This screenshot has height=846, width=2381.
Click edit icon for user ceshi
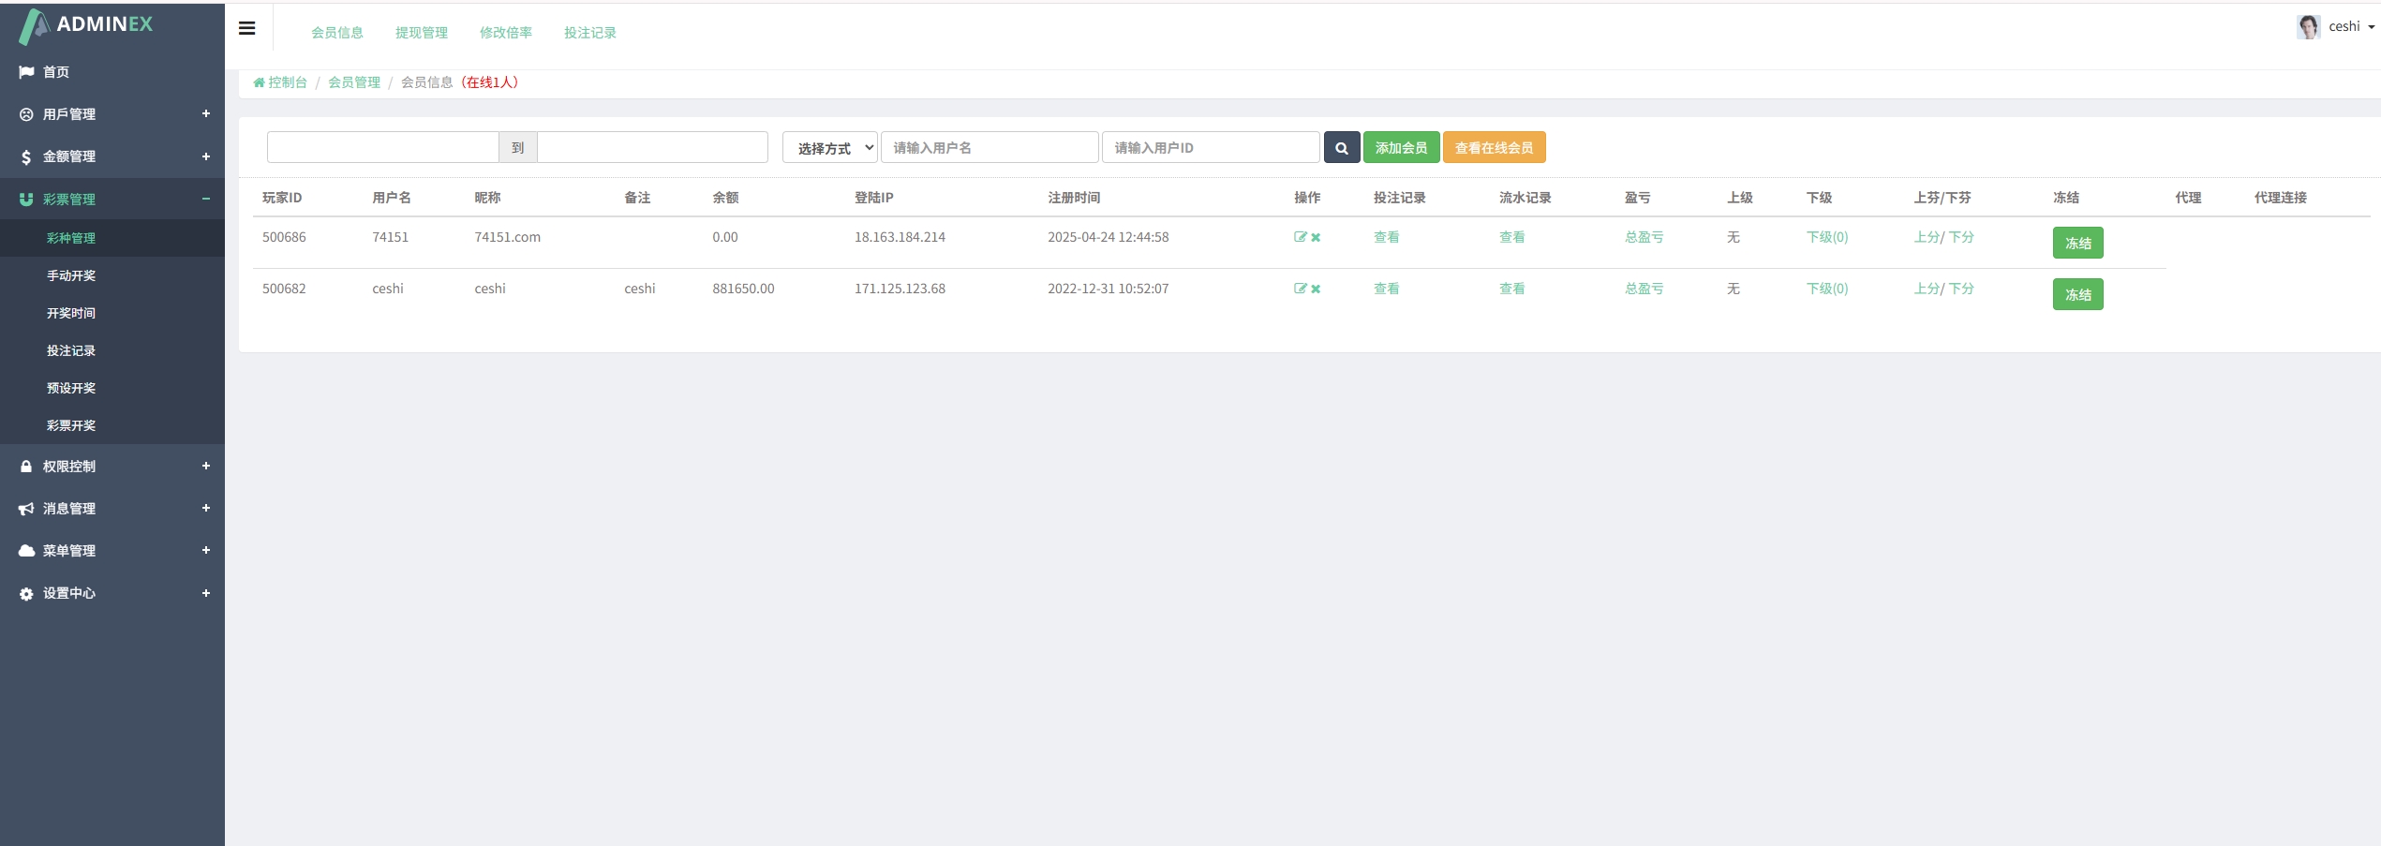[x=1300, y=289]
